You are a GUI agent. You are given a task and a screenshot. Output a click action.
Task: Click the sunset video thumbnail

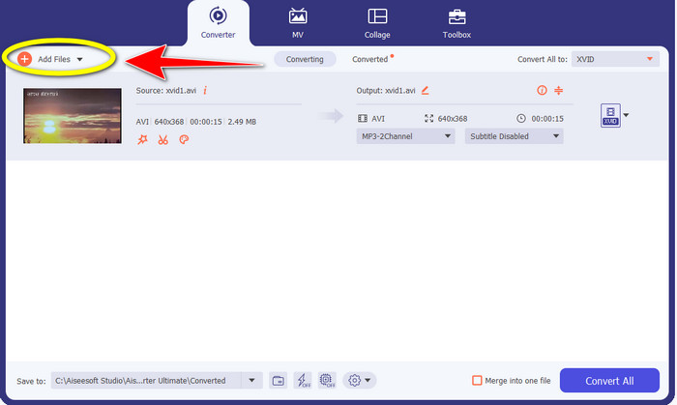point(73,116)
